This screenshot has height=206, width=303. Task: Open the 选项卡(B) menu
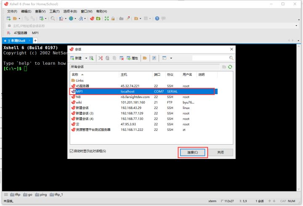[x=70, y=11]
